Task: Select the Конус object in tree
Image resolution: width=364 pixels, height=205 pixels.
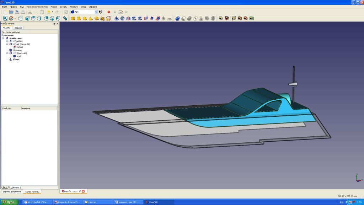Action: tap(16, 59)
